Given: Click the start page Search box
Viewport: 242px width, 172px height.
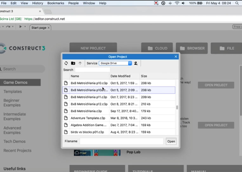Looking at the screenshot, I should pos(23,69).
